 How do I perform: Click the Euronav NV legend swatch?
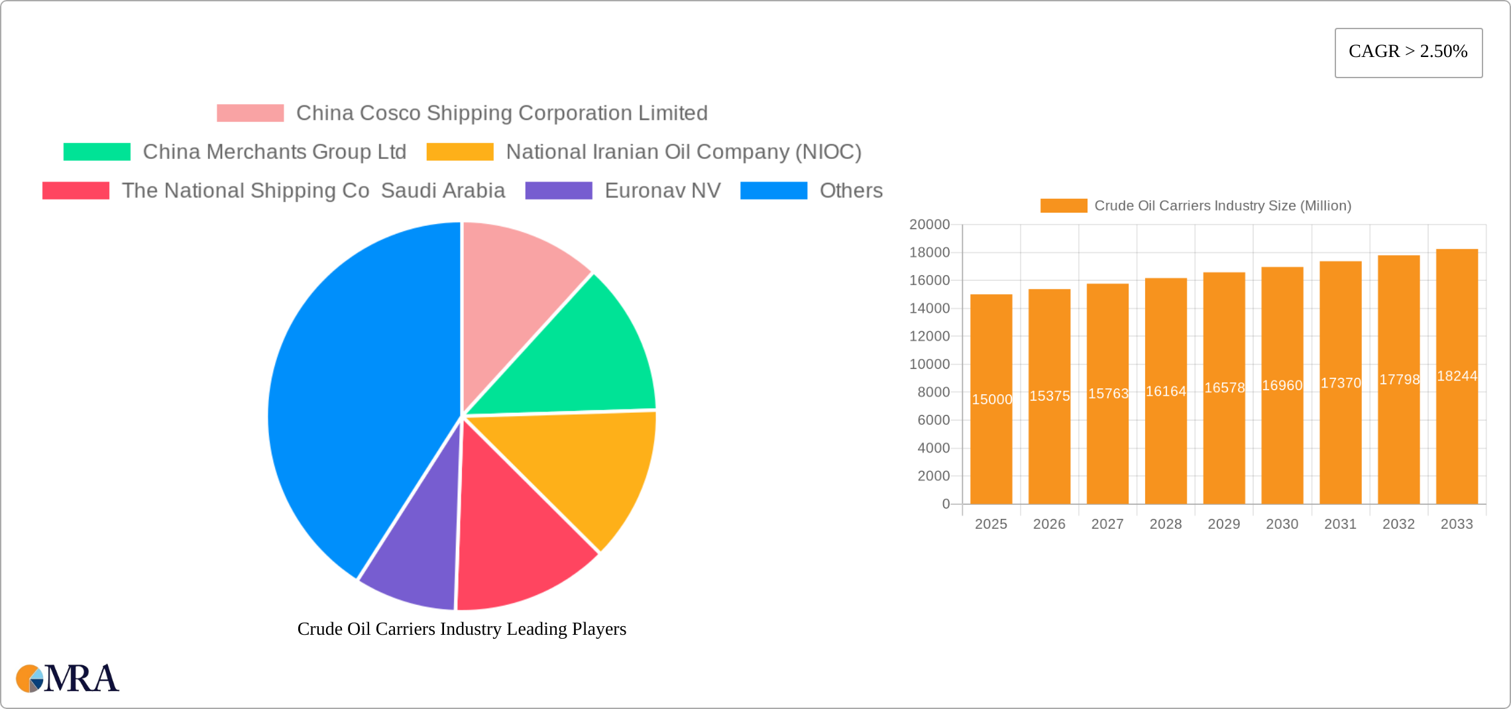[x=558, y=191]
